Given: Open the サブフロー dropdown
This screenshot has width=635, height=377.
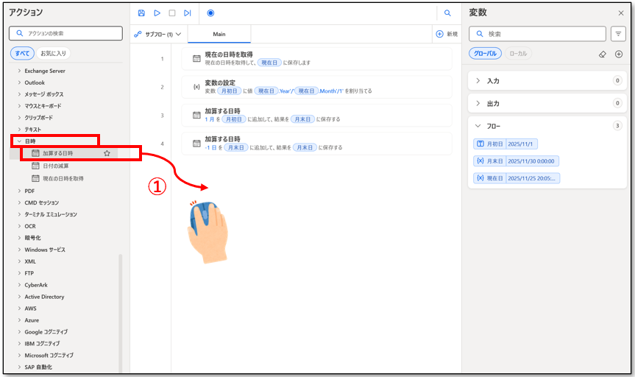Looking at the screenshot, I should [x=157, y=34].
